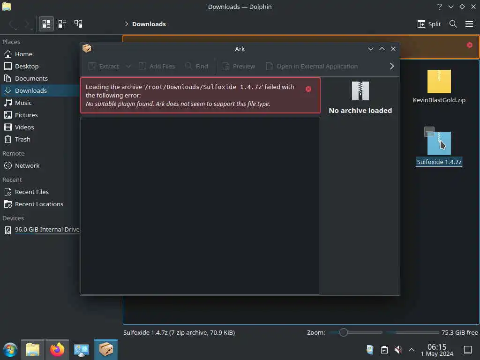Switch to Ark in taskbar
Screen dimensions: 480x360
click(x=106, y=350)
